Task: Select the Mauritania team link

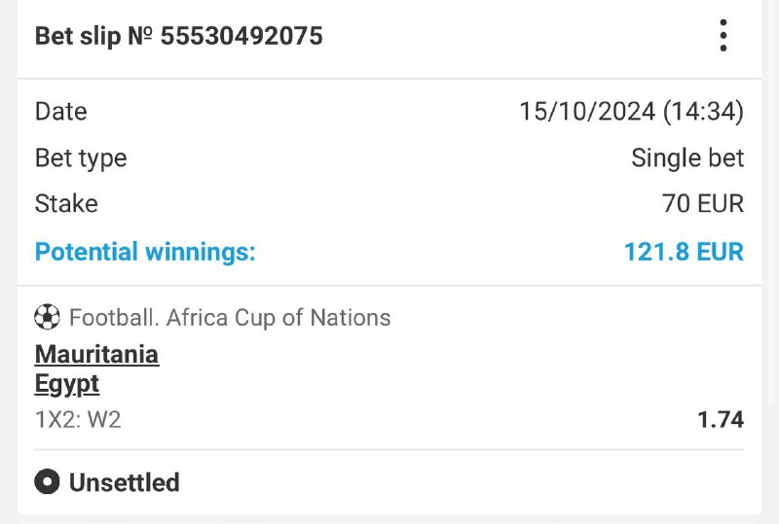Action: pos(96,354)
